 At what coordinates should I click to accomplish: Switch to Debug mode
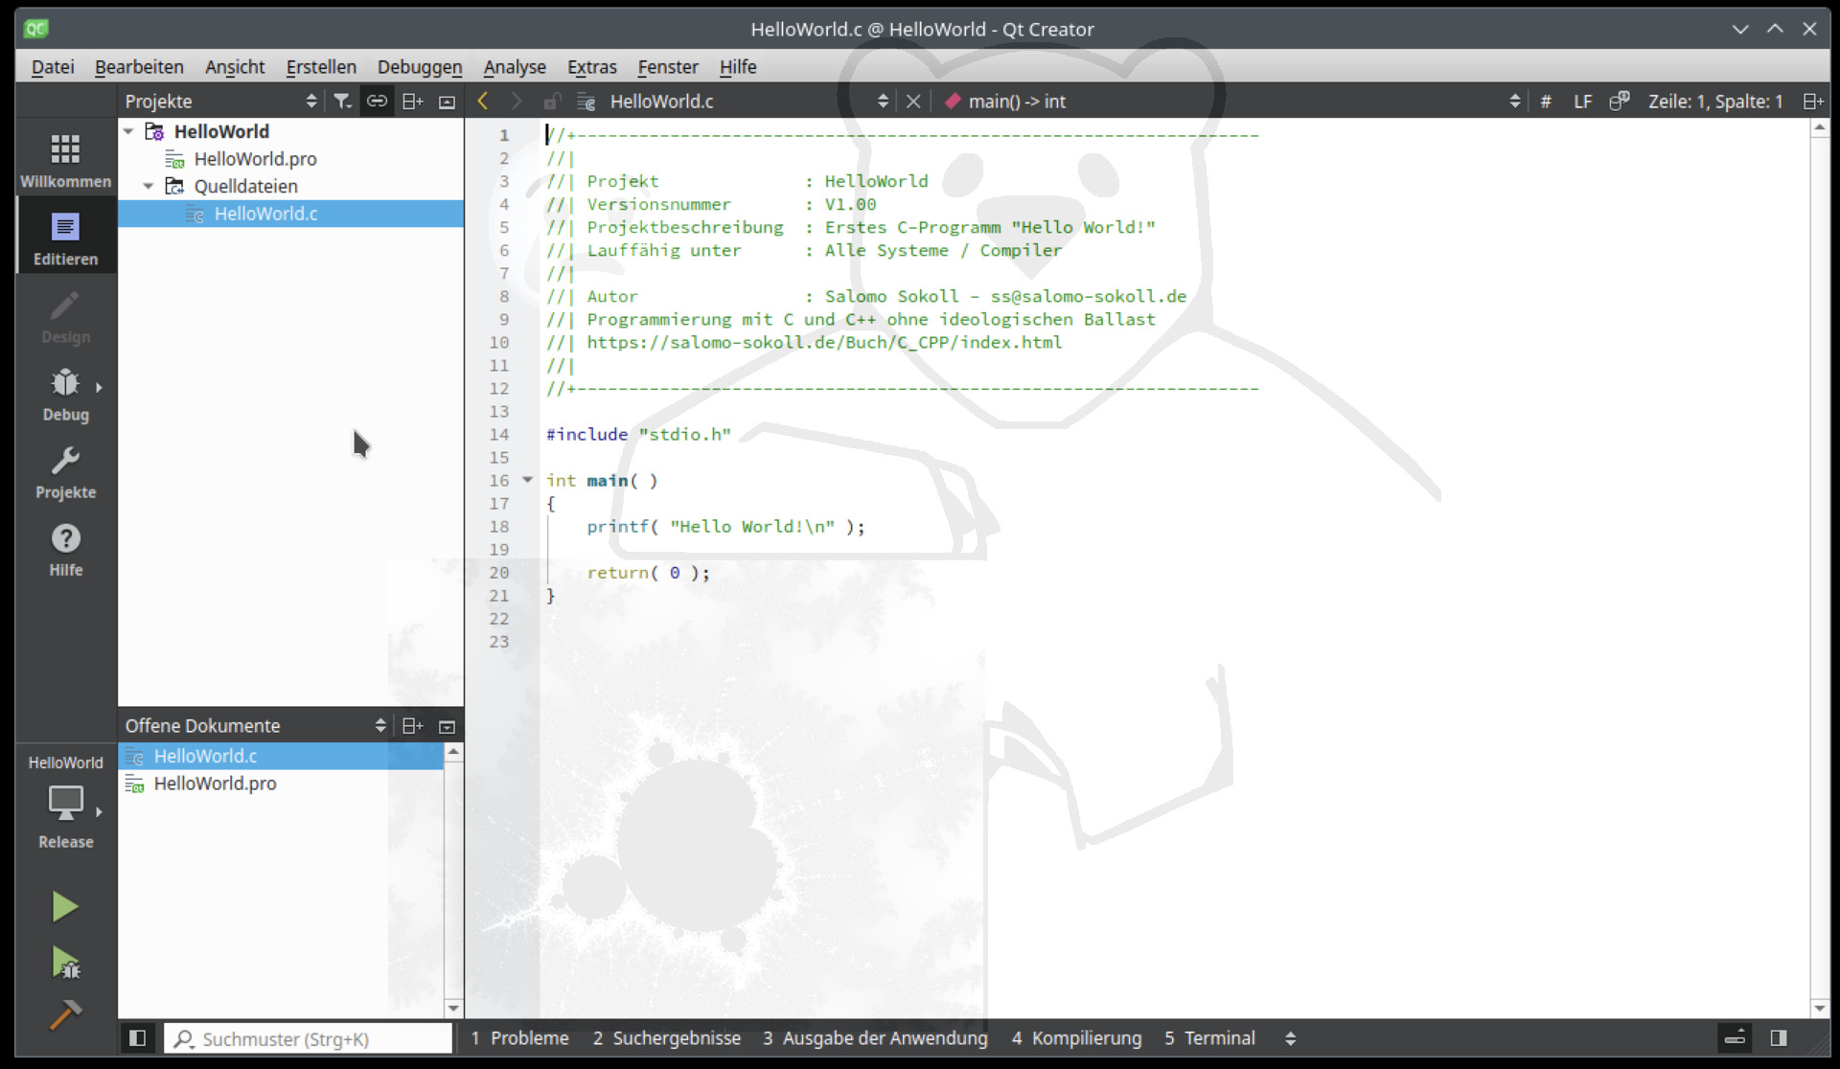65,394
